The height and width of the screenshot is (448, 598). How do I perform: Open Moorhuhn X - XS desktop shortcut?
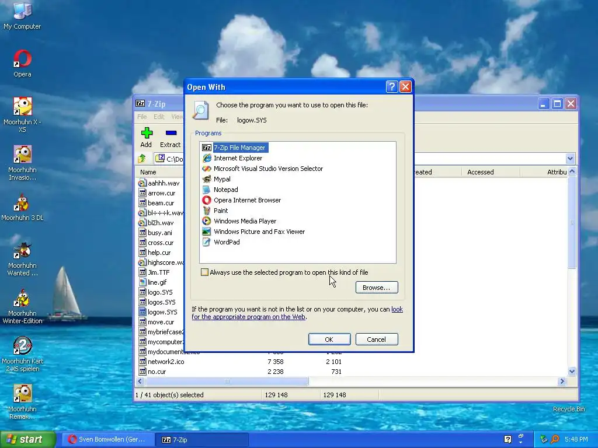22,114
